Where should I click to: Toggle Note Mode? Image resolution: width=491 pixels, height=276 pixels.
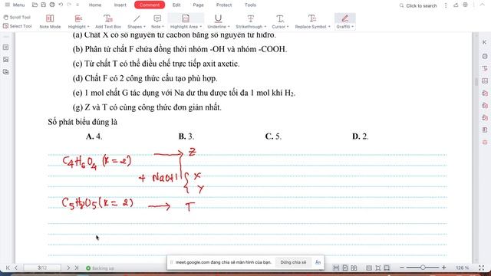pos(50,21)
